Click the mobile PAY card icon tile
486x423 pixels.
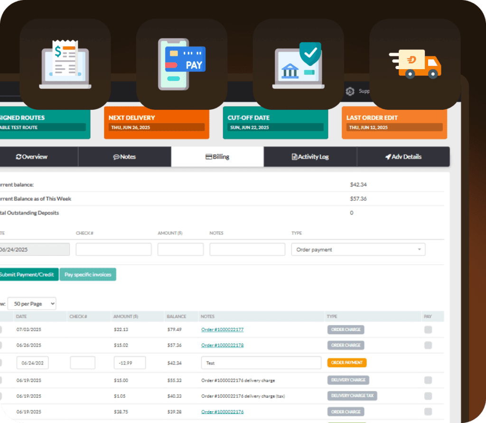click(x=182, y=64)
